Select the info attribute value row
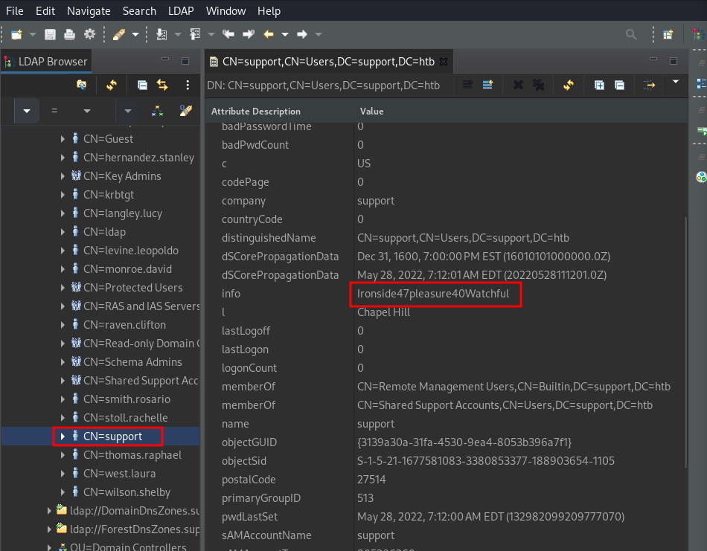The height and width of the screenshot is (551, 707). (x=433, y=294)
